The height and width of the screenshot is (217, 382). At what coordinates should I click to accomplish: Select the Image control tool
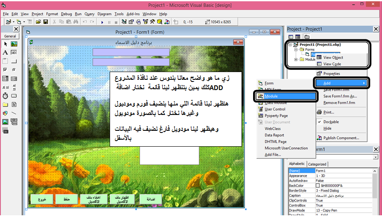point(6,122)
